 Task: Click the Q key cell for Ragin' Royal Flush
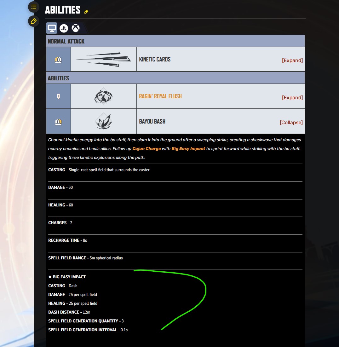click(58, 96)
